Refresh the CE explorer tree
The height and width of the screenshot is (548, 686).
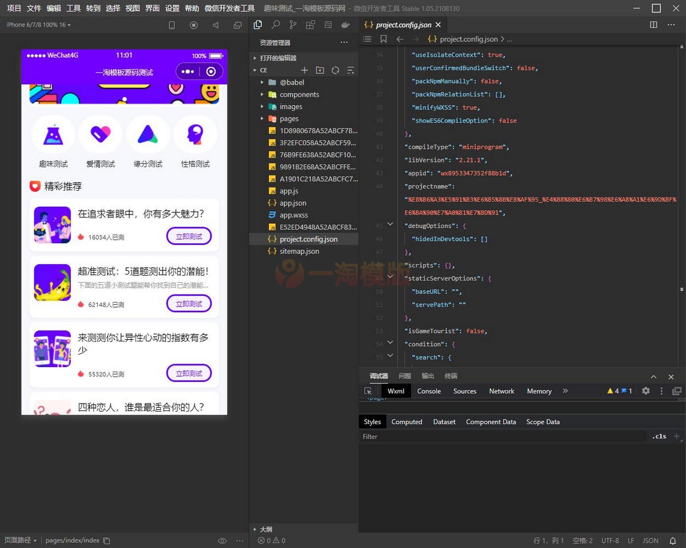[336, 70]
